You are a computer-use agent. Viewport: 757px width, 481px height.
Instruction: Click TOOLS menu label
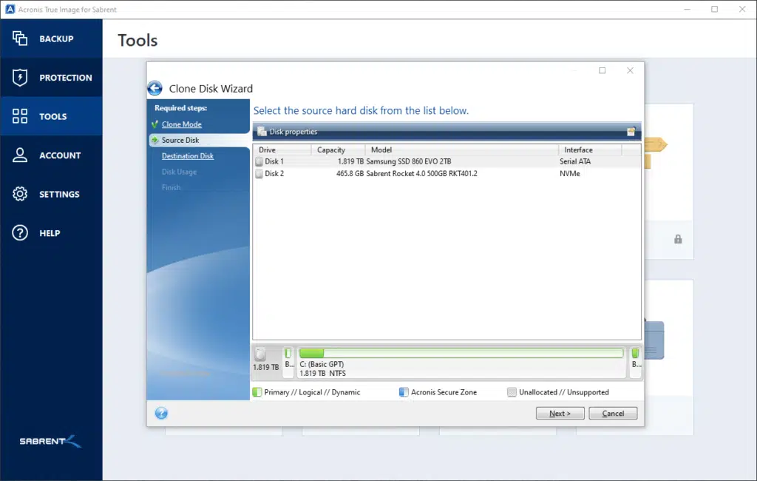pos(53,116)
